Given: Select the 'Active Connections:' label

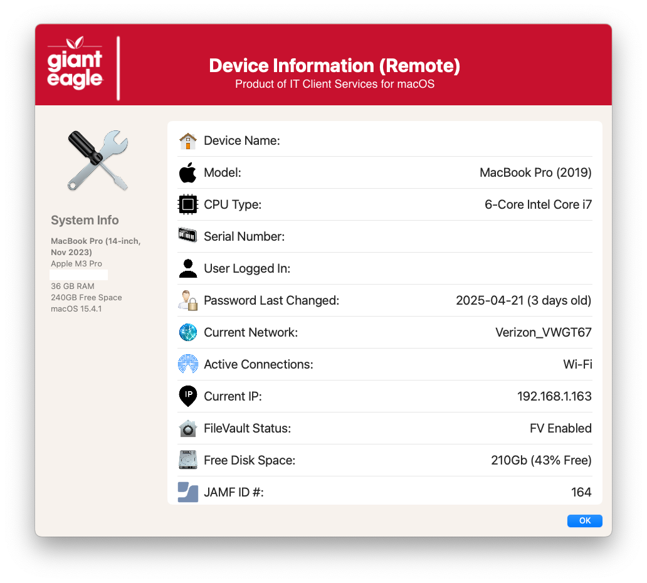Looking at the screenshot, I should tap(258, 364).
